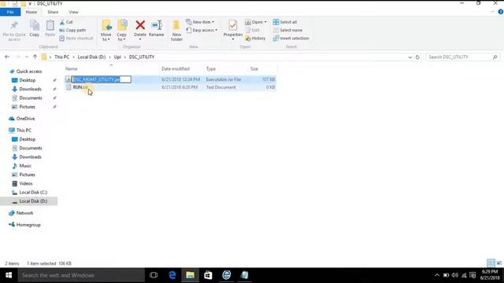504x283 pixels.
Task: Cut the selected file
Action: [x=66, y=22]
